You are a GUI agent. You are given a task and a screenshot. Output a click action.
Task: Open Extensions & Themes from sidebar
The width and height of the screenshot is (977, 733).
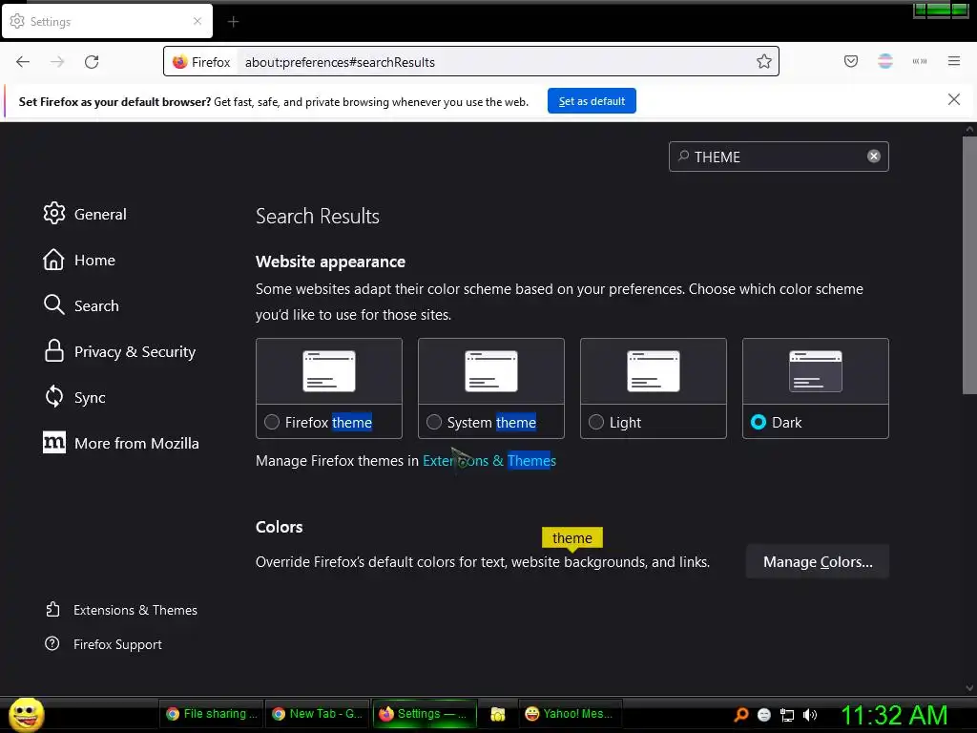pyautogui.click(x=121, y=610)
